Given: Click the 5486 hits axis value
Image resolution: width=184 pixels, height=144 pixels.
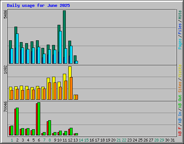Looking at the screenshot, I should [5, 14].
